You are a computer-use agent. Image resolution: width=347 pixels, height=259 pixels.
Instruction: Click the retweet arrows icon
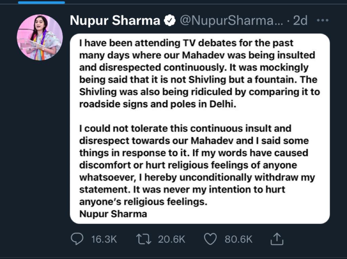[144, 239]
